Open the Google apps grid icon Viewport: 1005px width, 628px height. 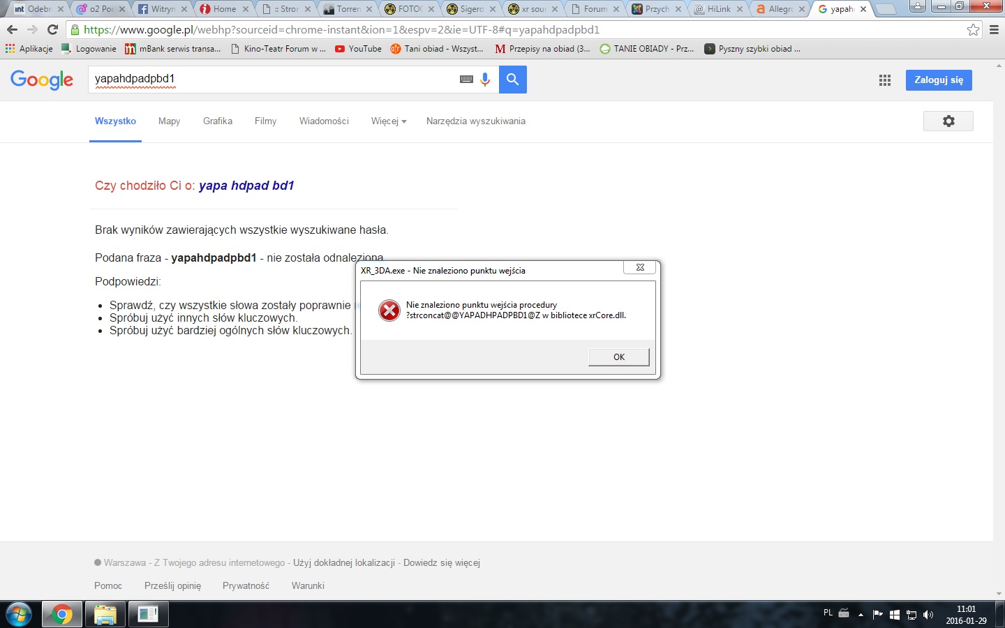click(885, 80)
